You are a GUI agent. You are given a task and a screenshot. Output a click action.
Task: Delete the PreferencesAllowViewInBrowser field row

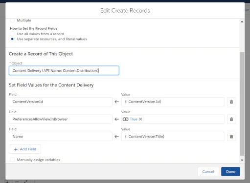pyautogui.click(x=231, y=119)
